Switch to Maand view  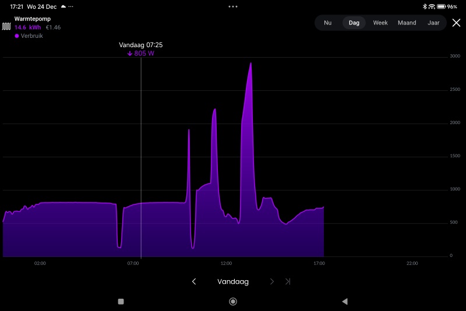click(x=407, y=23)
